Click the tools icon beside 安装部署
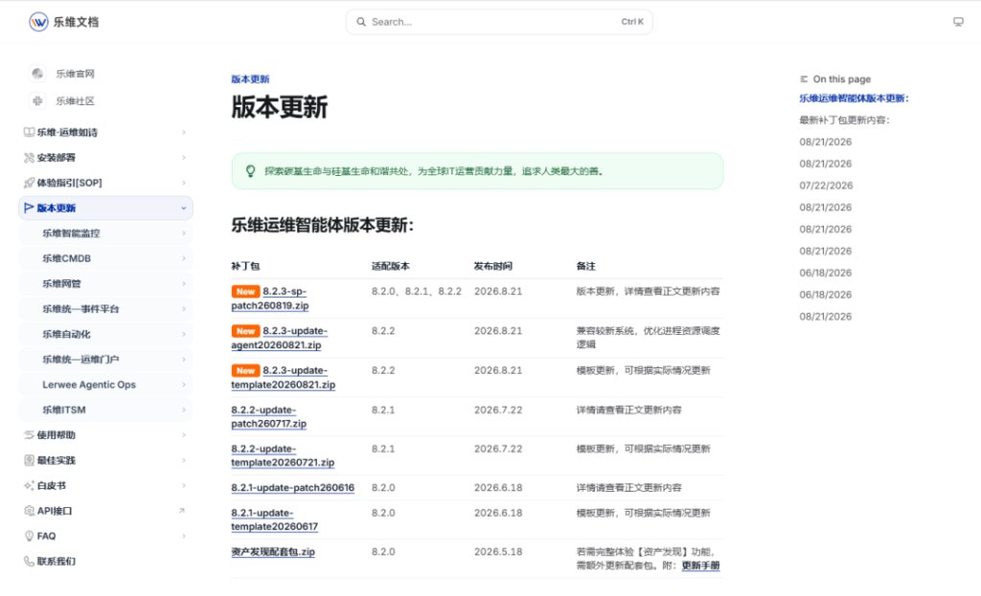 pyautogui.click(x=29, y=158)
